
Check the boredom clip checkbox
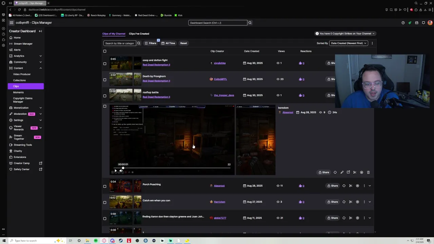105,106
